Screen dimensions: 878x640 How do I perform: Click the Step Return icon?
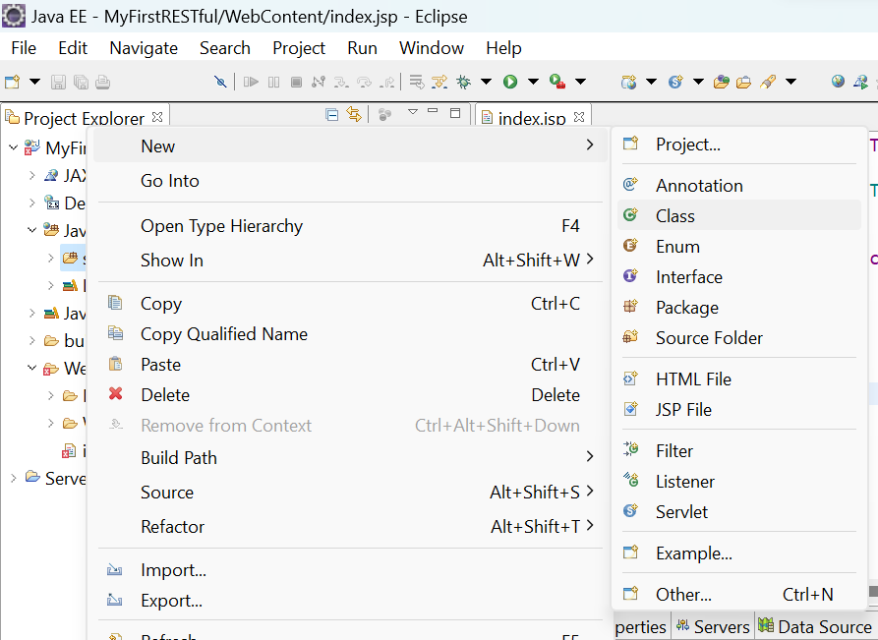(x=387, y=83)
